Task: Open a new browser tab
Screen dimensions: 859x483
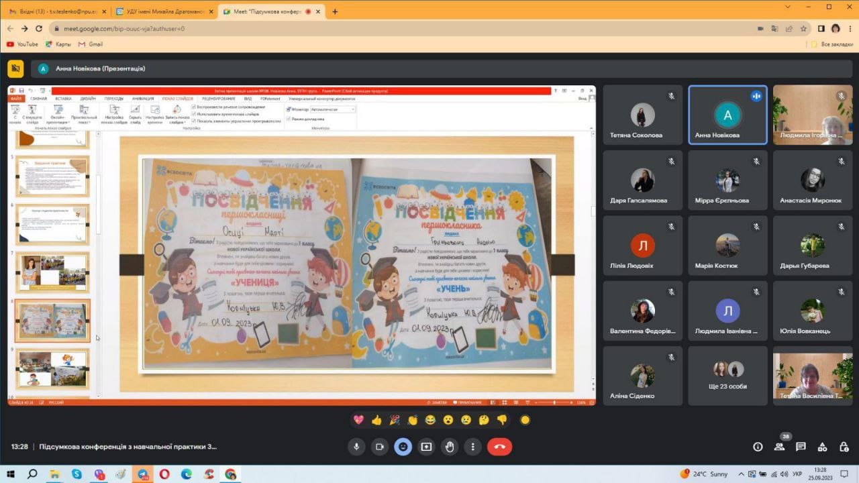Action: [x=335, y=11]
